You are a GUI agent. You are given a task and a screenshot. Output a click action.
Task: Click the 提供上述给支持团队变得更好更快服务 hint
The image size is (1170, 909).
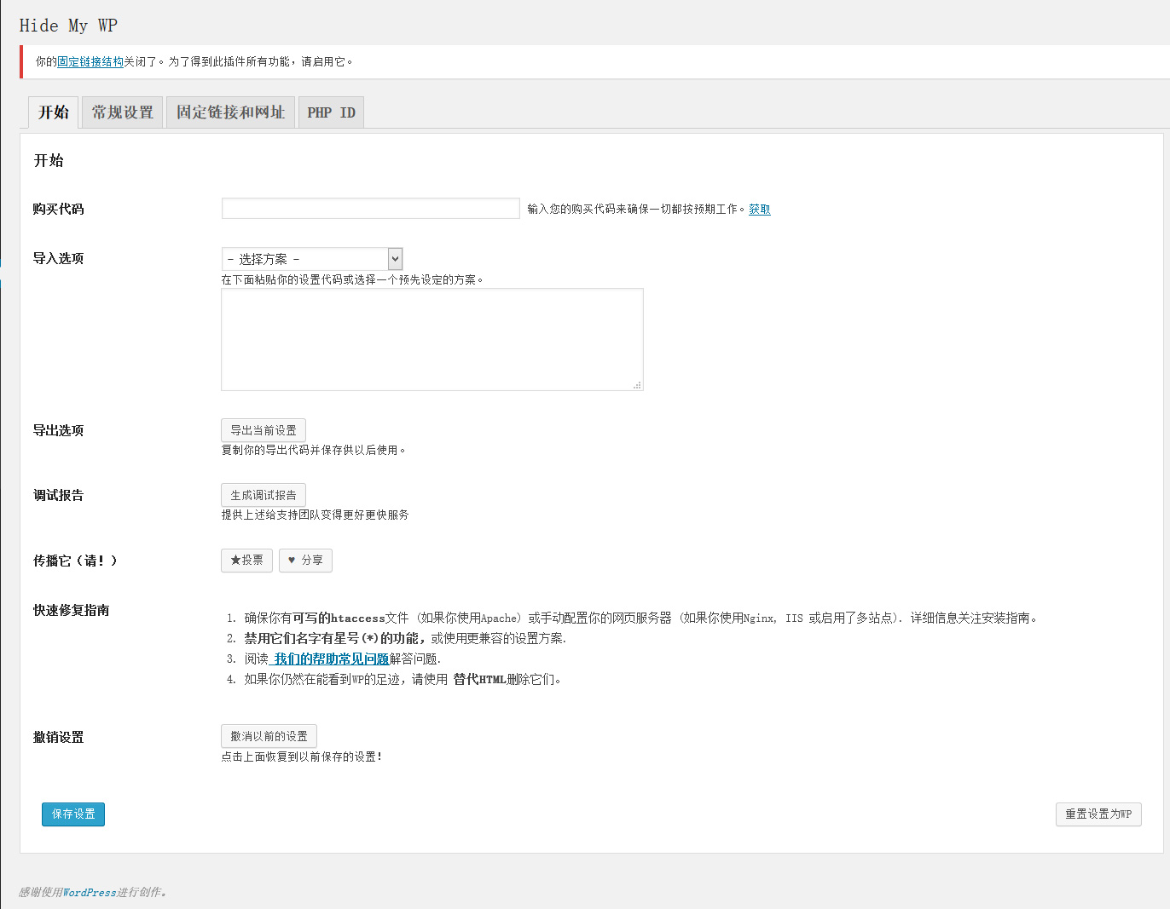[315, 515]
